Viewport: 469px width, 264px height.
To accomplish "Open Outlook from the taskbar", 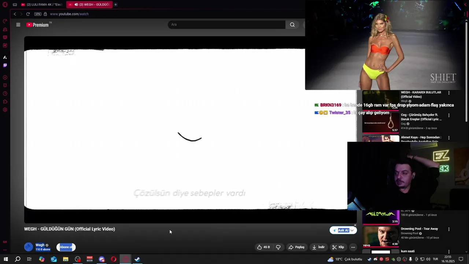I will coord(54,259).
